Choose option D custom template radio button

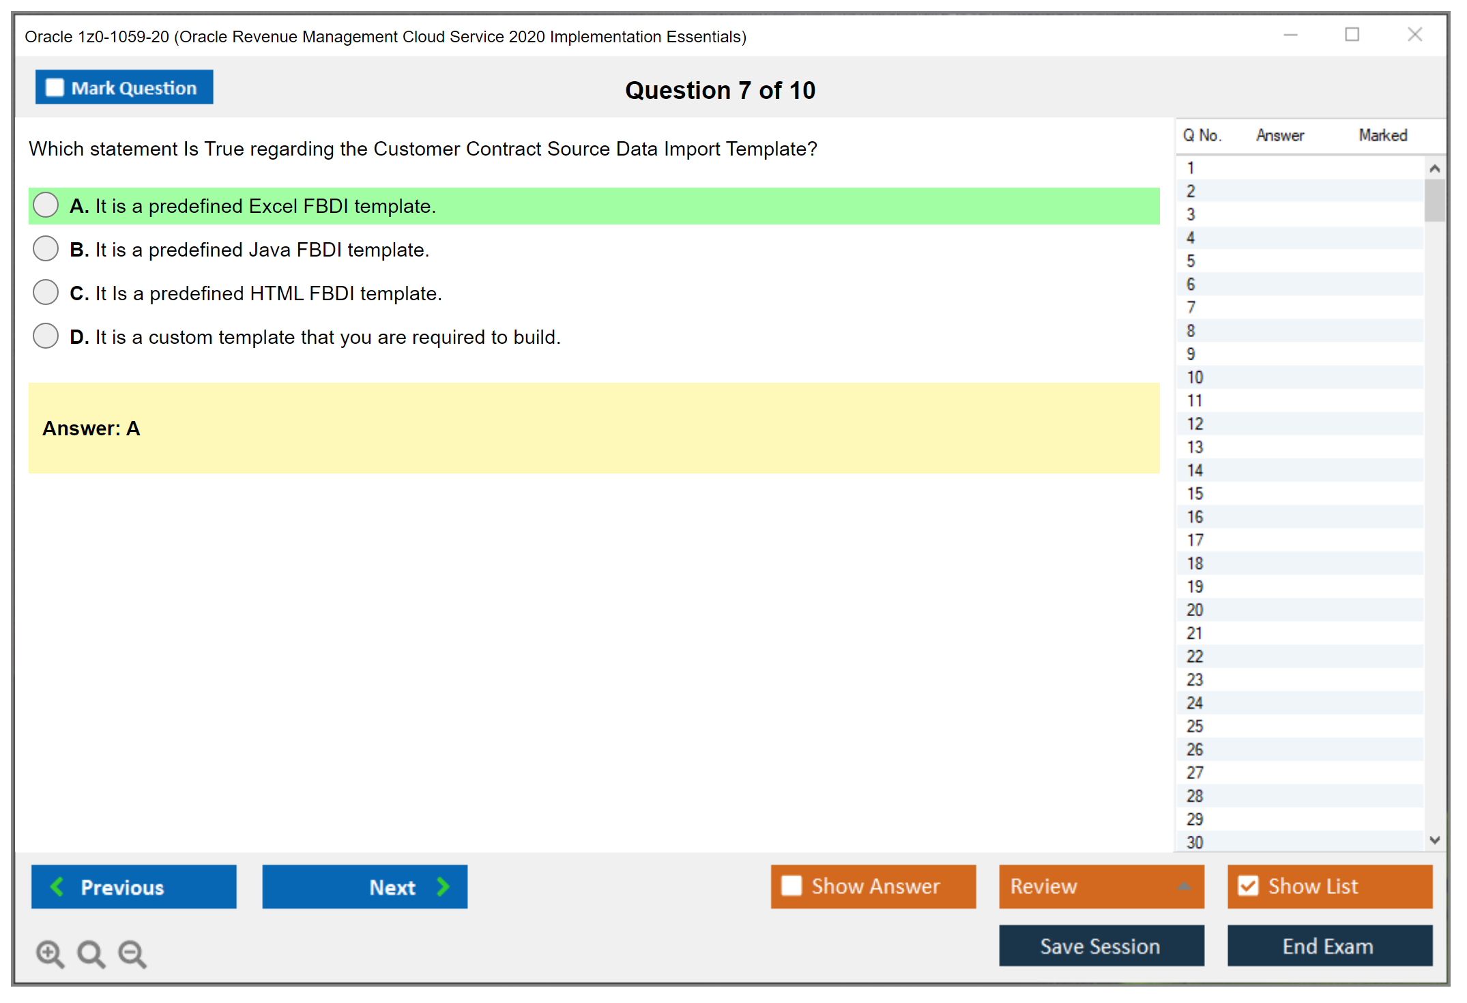click(x=46, y=336)
